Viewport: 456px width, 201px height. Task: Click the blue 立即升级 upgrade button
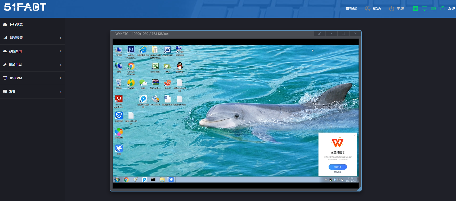click(x=338, y=167)
